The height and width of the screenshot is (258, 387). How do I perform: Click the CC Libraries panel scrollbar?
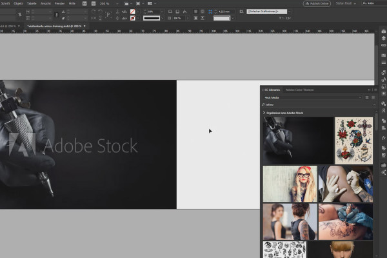tap(376, 122)
